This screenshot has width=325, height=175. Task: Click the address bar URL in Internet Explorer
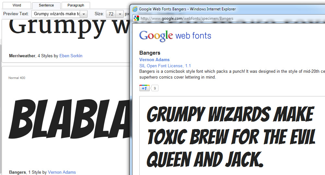click(187, 18)
